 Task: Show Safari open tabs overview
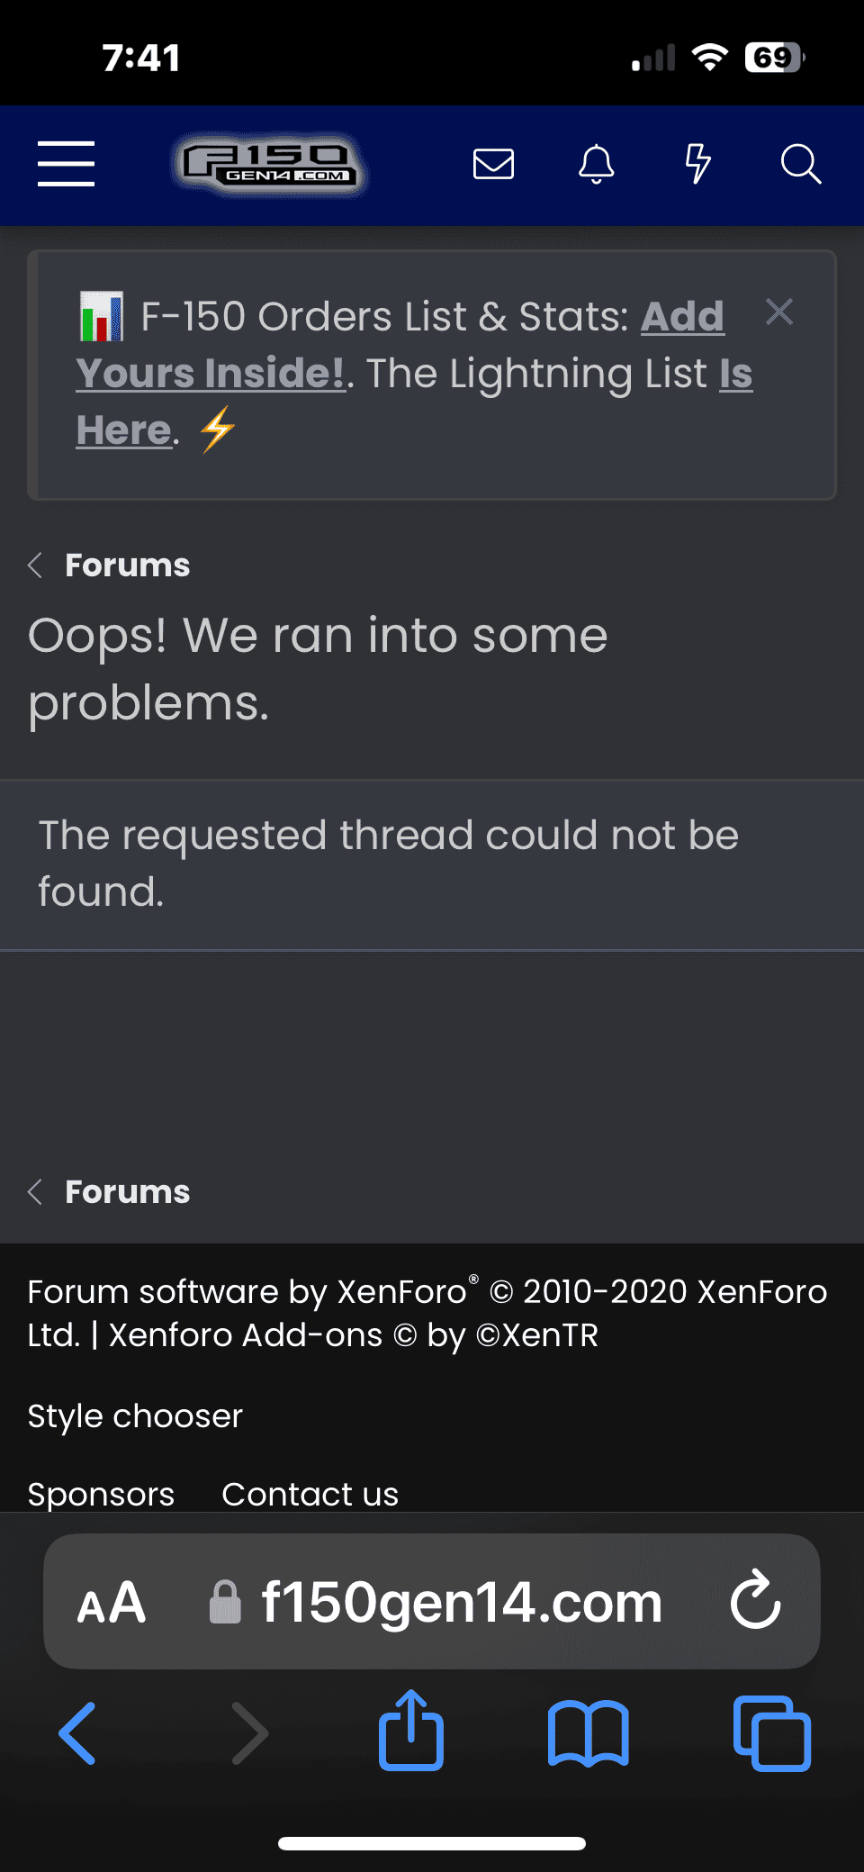(772, 1733)
